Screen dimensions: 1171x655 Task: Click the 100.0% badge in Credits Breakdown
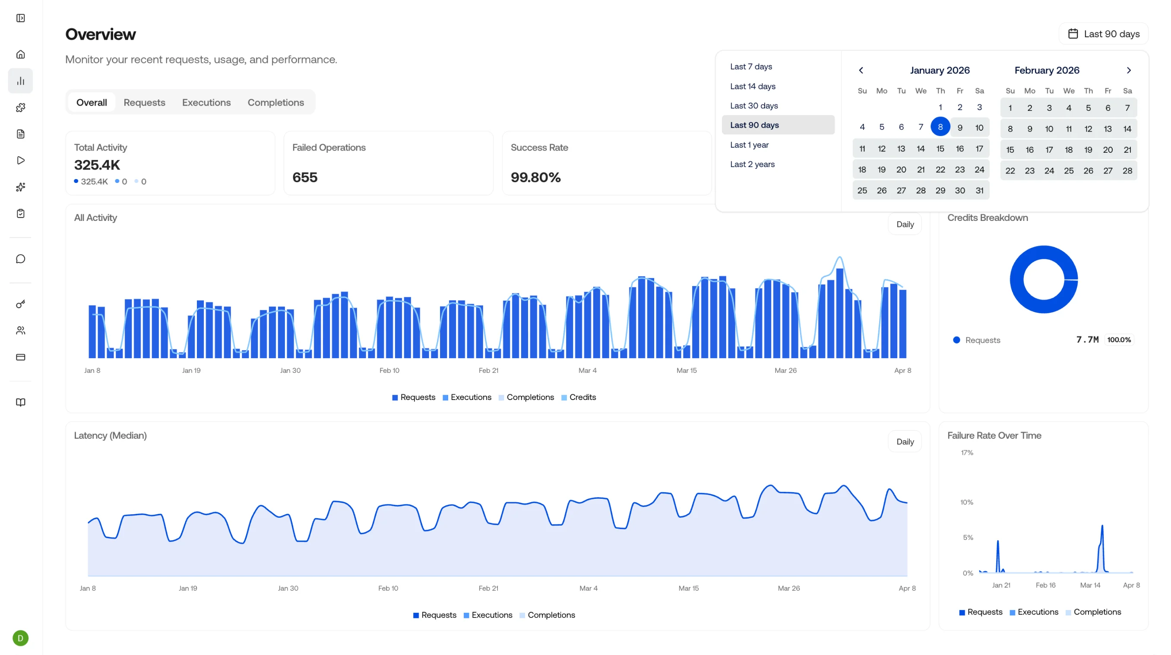(x=1119, y=340)
